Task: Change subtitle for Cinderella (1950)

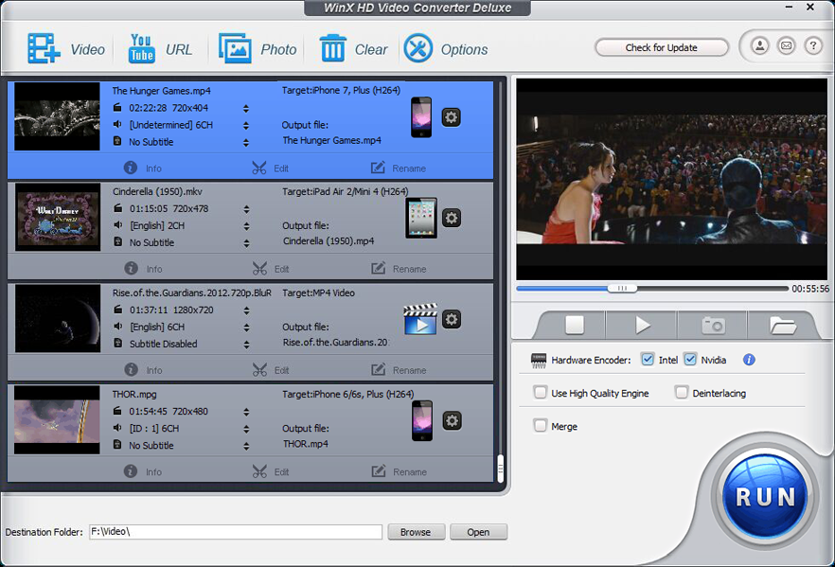Action: tap(246, 243)
